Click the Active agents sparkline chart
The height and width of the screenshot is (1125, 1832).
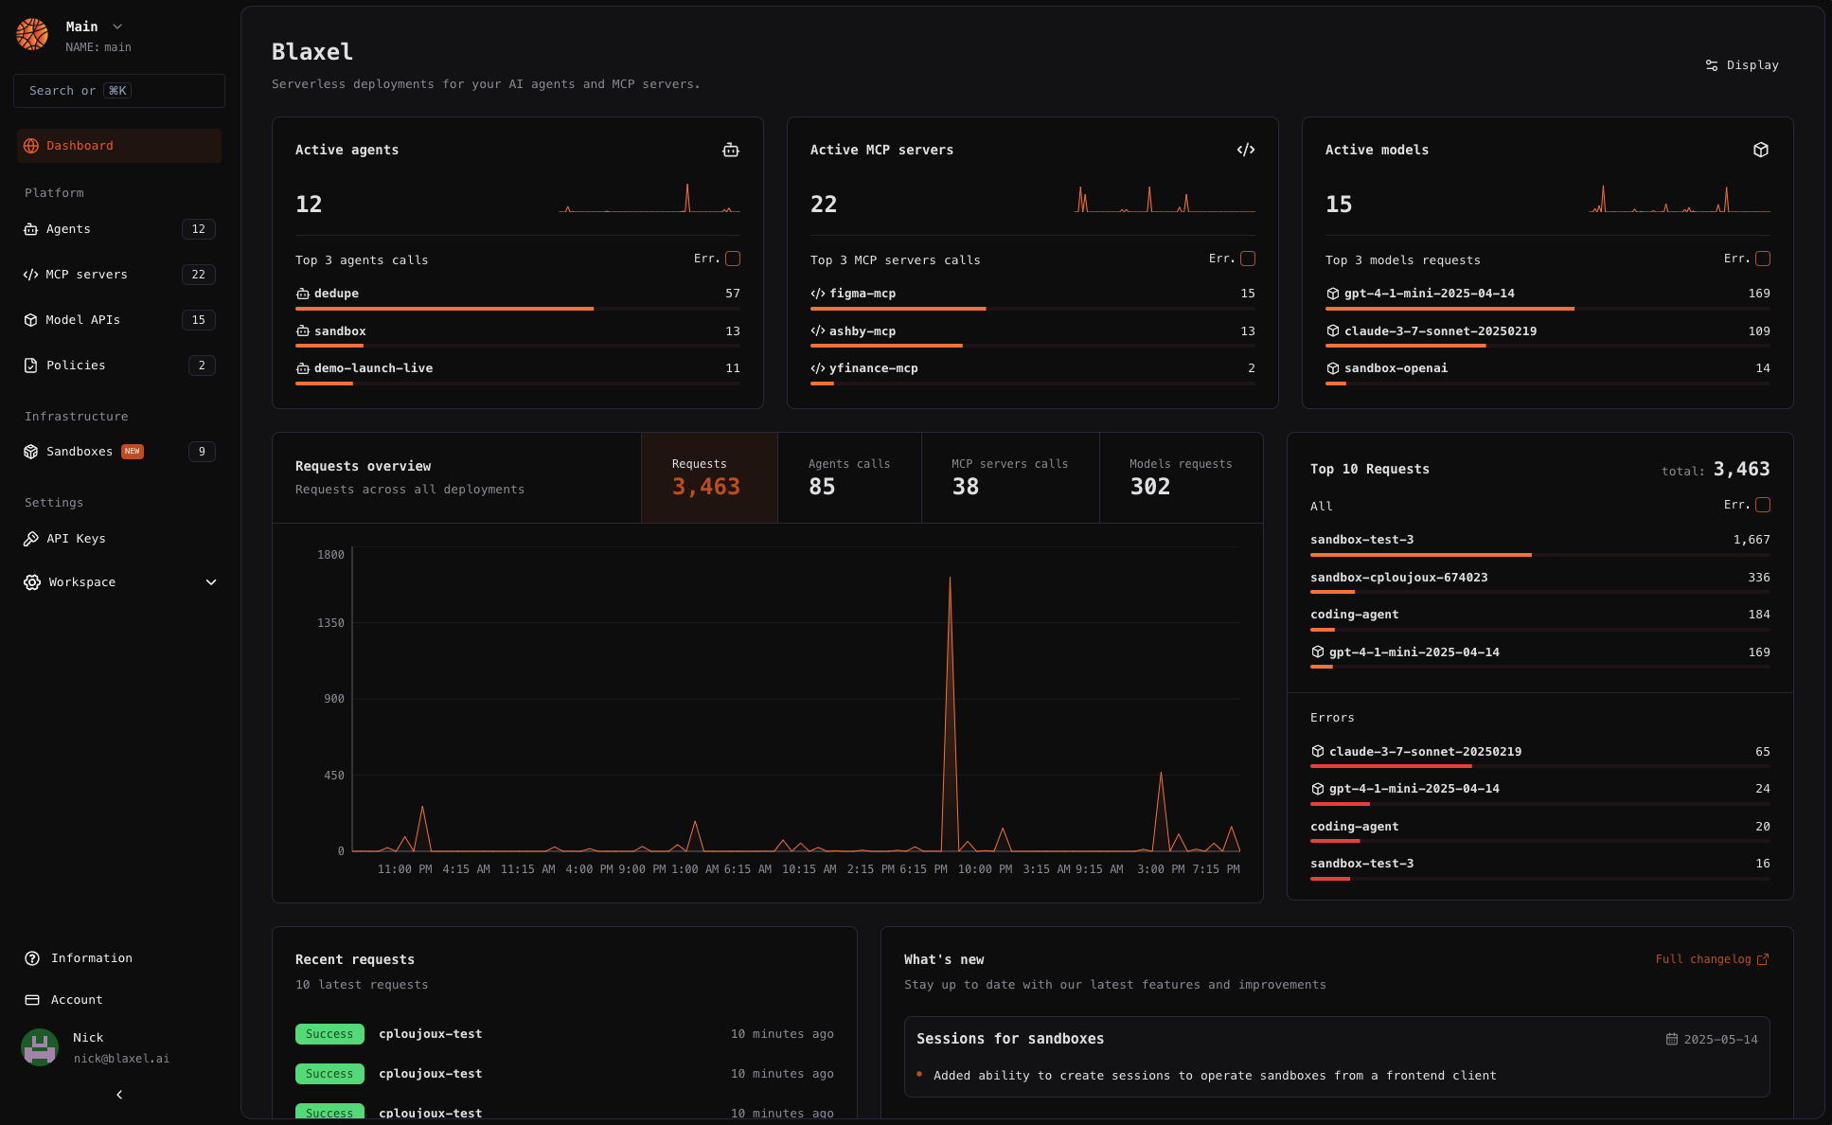(649, 198)
